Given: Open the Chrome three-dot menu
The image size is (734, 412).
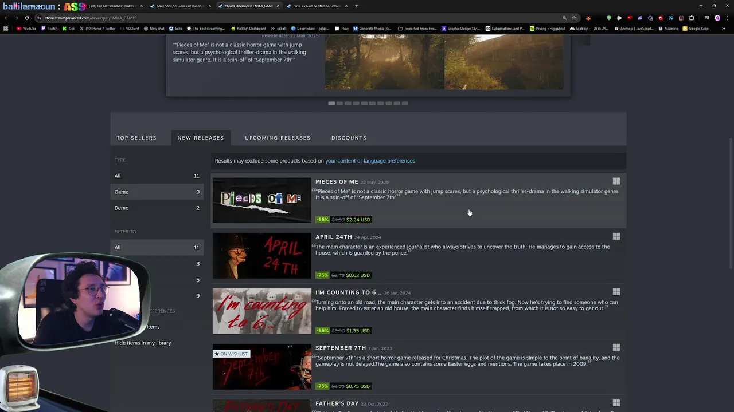Looking at the screenshot, I should click(728, 18).
